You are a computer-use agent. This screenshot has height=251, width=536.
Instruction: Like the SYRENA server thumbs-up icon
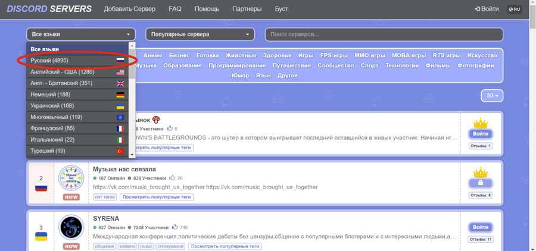(x=174, y=227)
